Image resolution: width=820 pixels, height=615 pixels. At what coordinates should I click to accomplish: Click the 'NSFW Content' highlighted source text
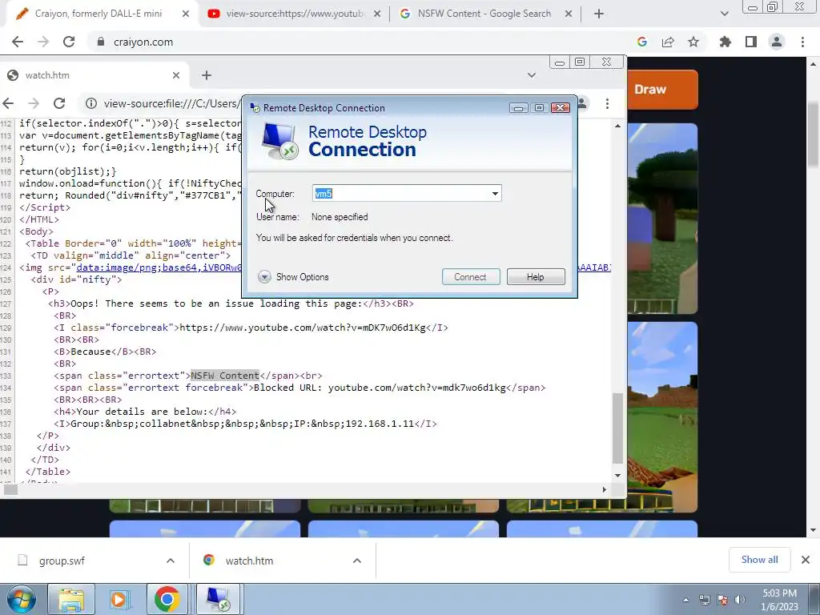point(225,376)
